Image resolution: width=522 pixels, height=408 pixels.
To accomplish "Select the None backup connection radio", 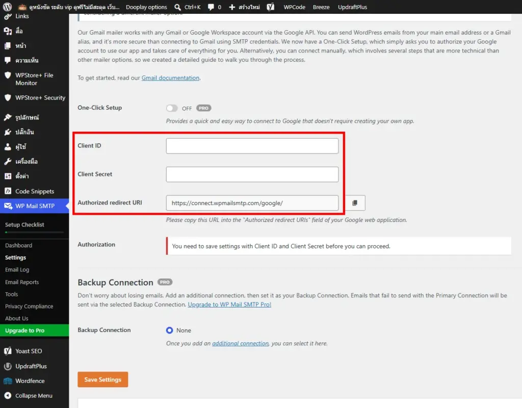I will [x=169, y=330].
